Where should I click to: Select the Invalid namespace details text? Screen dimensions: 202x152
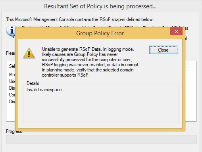tap(44, 90)
